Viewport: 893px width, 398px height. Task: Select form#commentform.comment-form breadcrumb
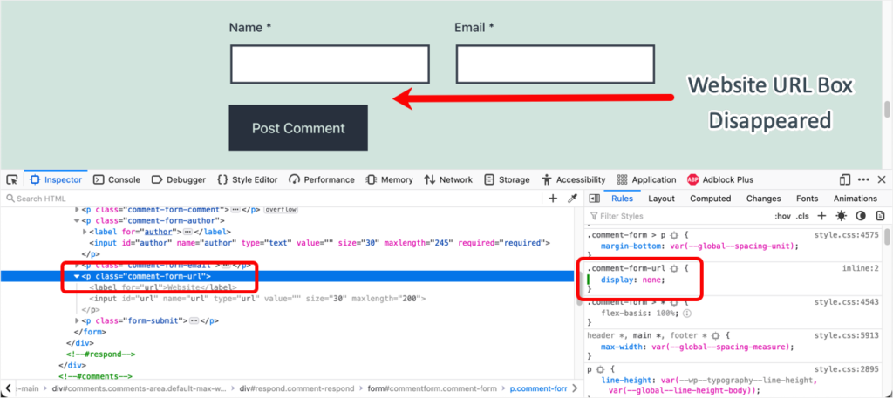(432, 388)
